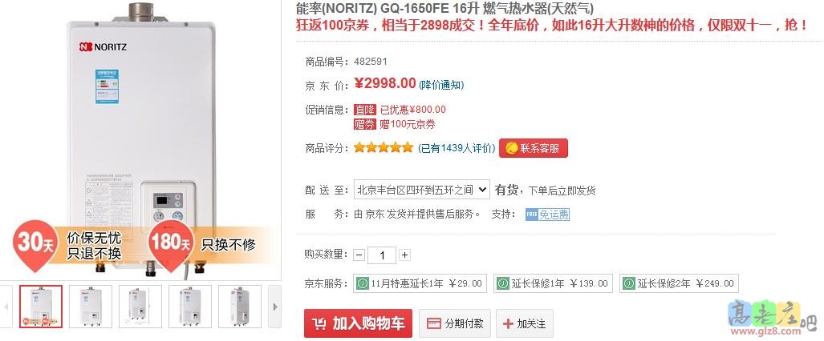The height and width of the screenshot is (341, 824).
Task: Decrease purchase quantity with minus button
Action: [359, 255]
